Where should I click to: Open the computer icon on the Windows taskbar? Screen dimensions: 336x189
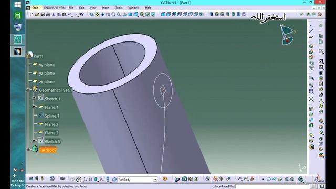17,27
